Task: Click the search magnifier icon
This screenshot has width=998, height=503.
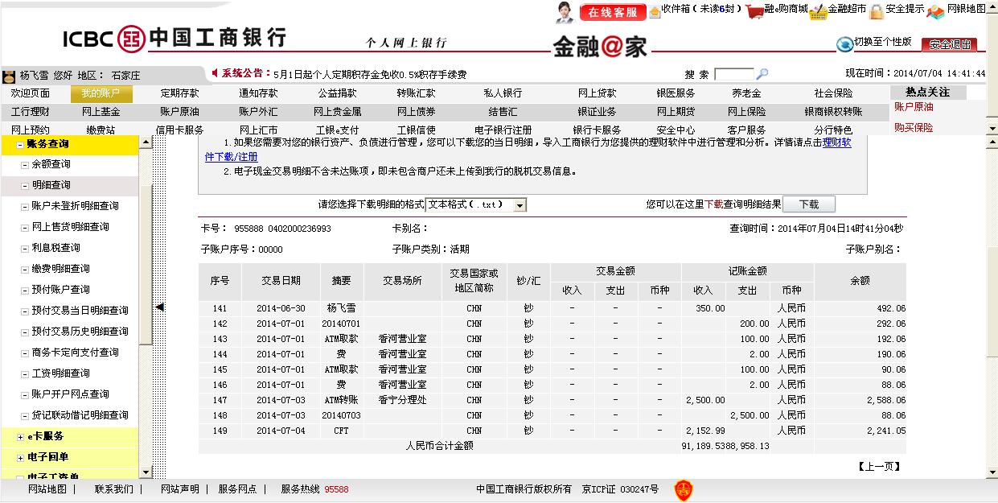Action: coord(762,74)
